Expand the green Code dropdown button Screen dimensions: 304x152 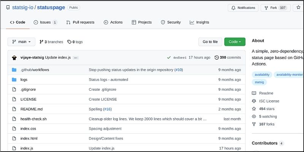pyautogui.click(x=235, y=42)
